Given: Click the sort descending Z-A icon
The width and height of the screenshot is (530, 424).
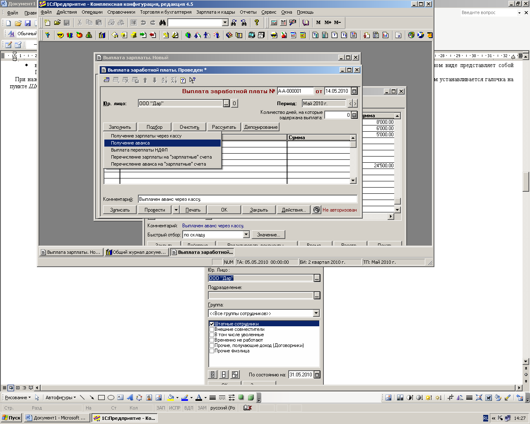Looking at the screenshot, I should pos(174,80).
